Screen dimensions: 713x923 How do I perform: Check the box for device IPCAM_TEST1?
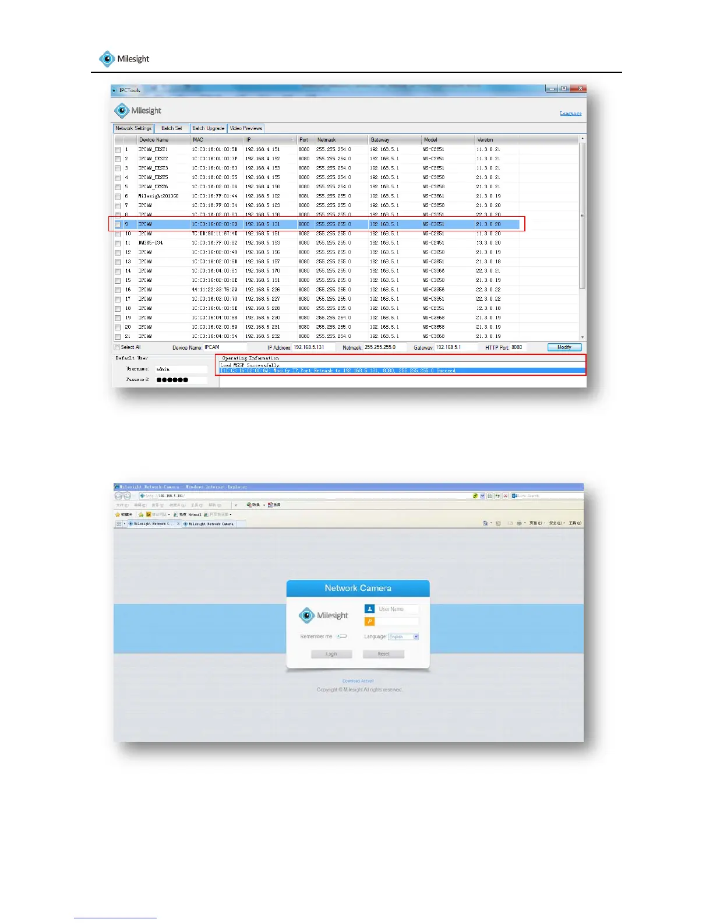coord(118,150)
